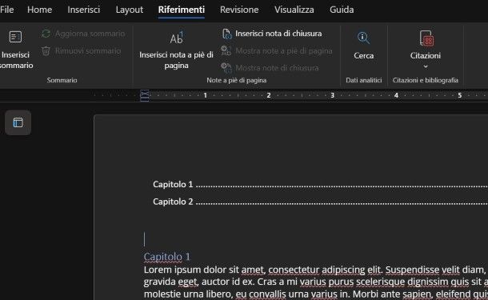Click the ruler at mark 3
Screen dimensions: 488x300
click(x=332, y=95)
